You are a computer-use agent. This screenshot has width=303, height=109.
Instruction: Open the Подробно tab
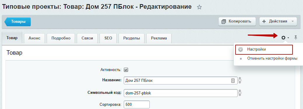61,38
